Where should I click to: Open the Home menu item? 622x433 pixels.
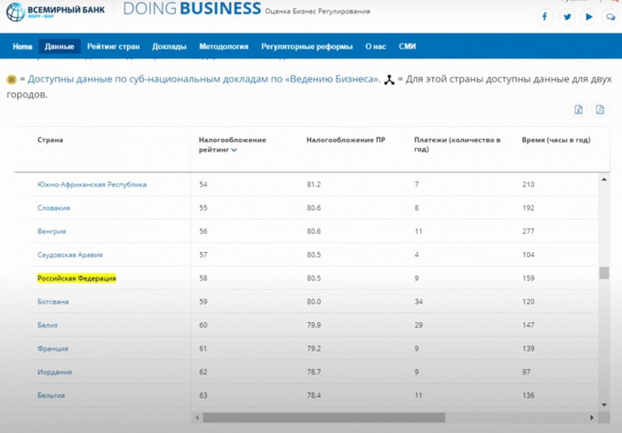[22, 46]
